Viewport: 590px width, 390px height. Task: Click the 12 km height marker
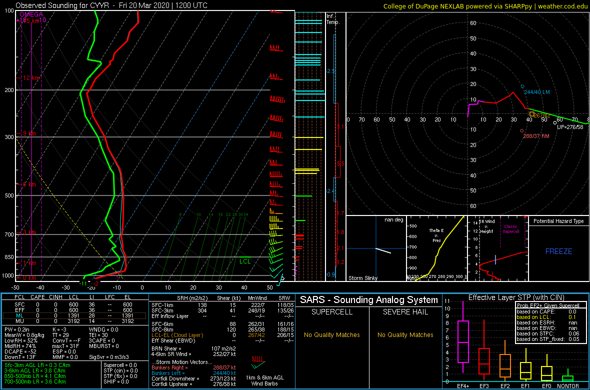click(31, 78)
